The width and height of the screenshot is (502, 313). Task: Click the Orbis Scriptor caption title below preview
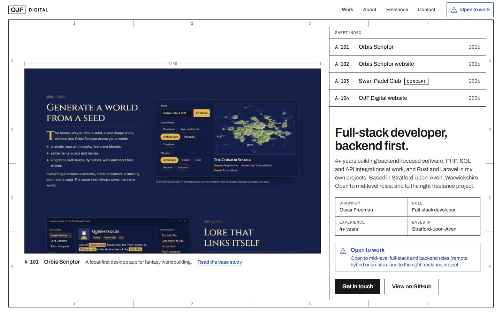(x=62, y=262)
